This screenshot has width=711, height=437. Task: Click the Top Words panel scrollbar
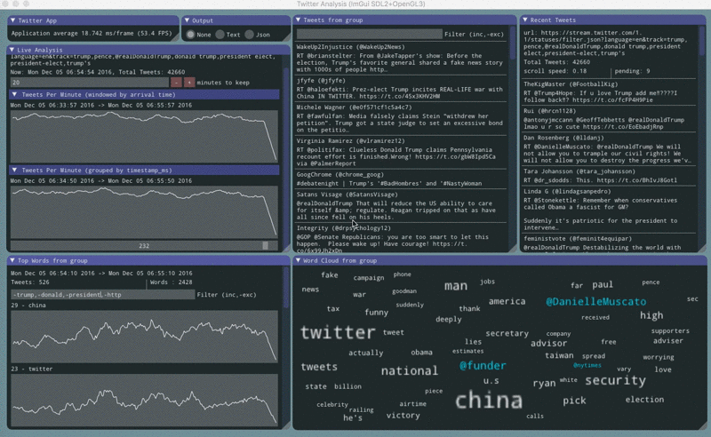coord(286,288)
